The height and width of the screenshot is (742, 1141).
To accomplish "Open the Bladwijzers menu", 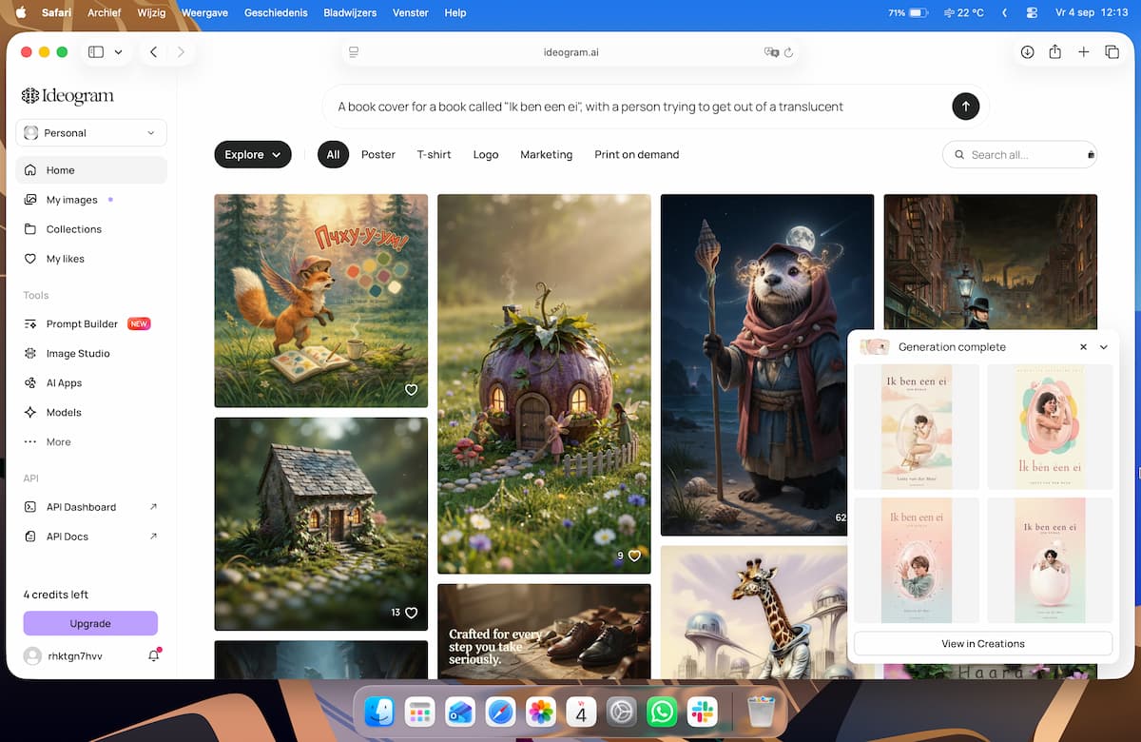I will click(350, 13).
